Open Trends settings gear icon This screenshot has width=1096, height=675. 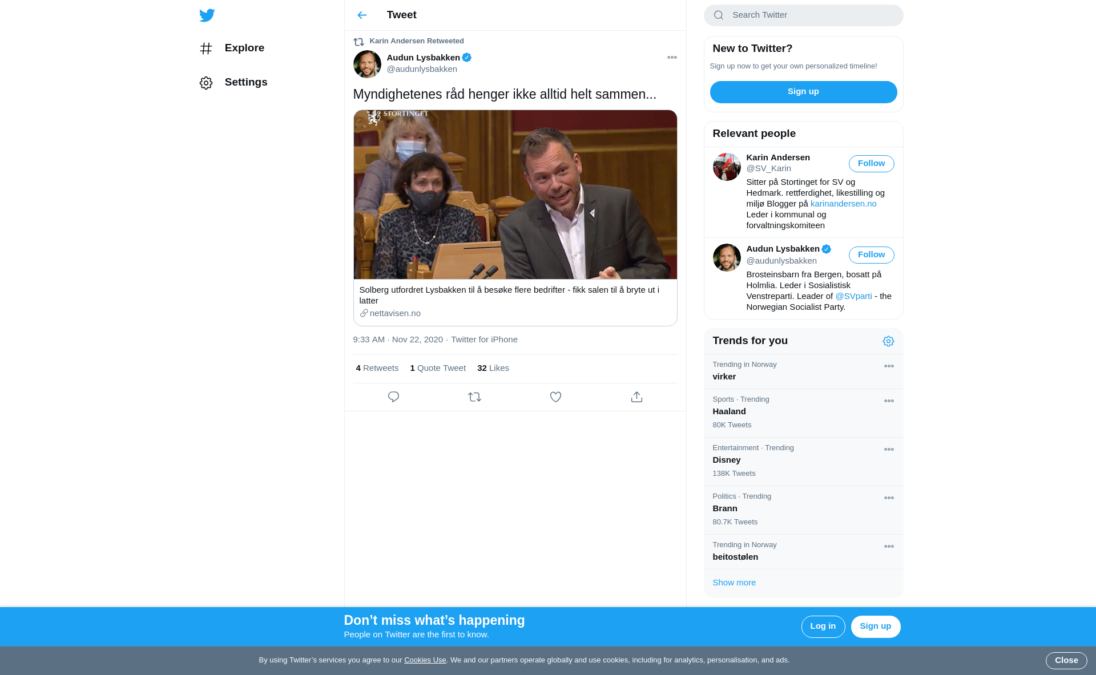888,341
